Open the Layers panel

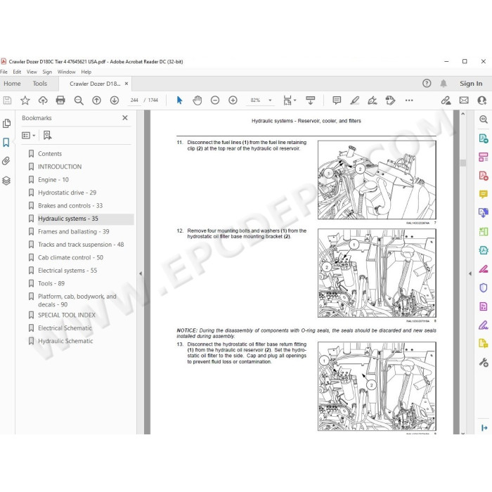[x=6, y=181]
